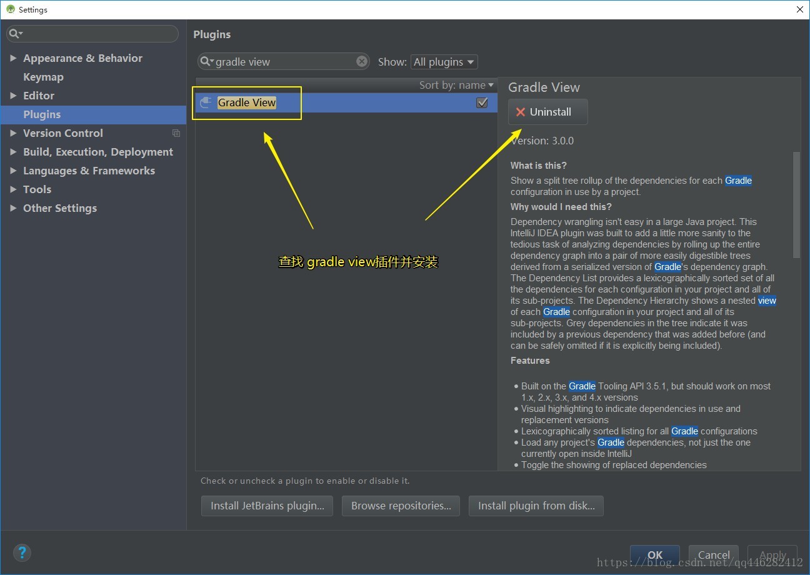Select Keymap in the settings tree
Viewport: 810px width, 575px height.
pos(43,77)
